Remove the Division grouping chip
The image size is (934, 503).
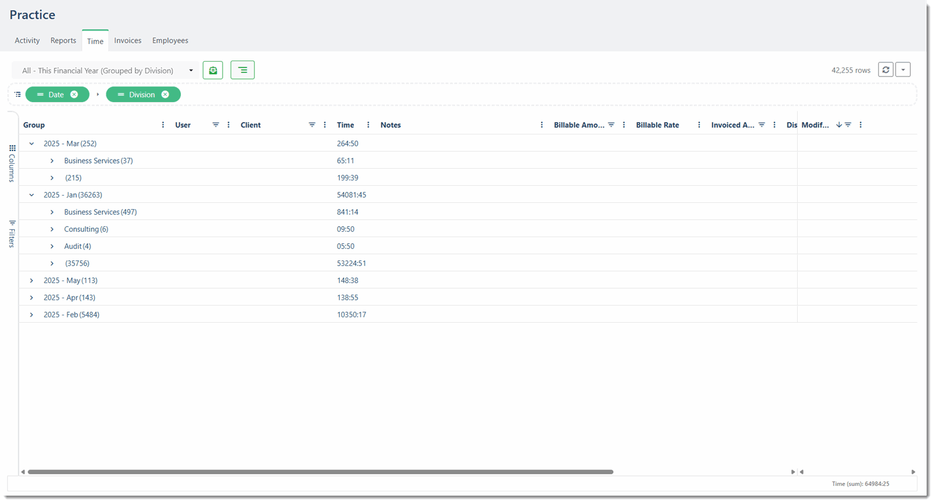165,95
